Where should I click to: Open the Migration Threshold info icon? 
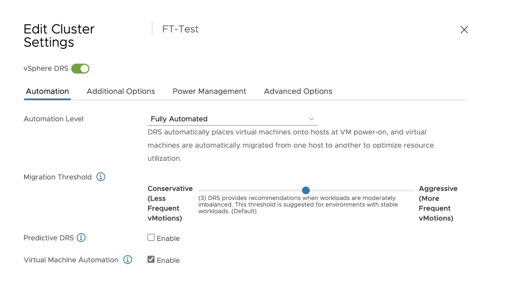point(101,177)
